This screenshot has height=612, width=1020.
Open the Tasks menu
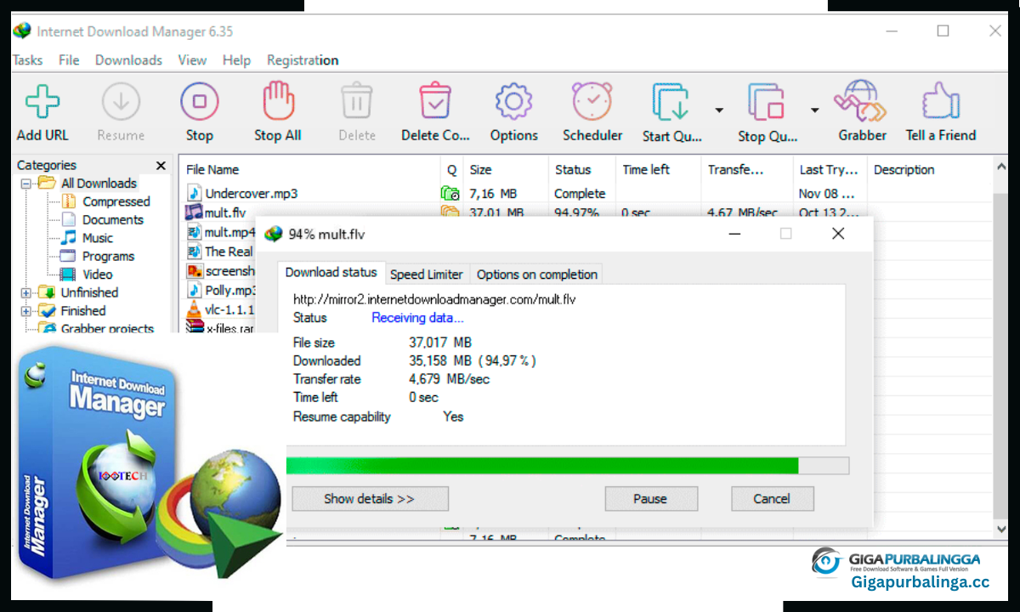click(x=27, y=60)
